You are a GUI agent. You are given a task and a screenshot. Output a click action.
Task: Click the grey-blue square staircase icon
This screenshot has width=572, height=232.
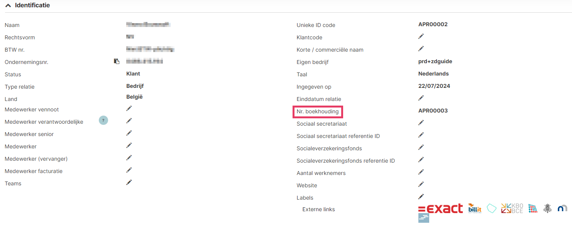coord(423,218)
